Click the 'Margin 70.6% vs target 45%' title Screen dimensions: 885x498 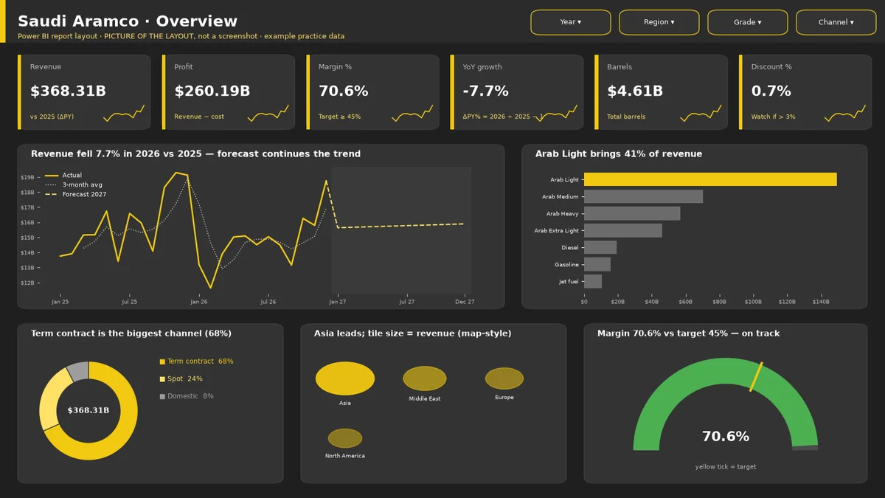[x=689, y=333]
